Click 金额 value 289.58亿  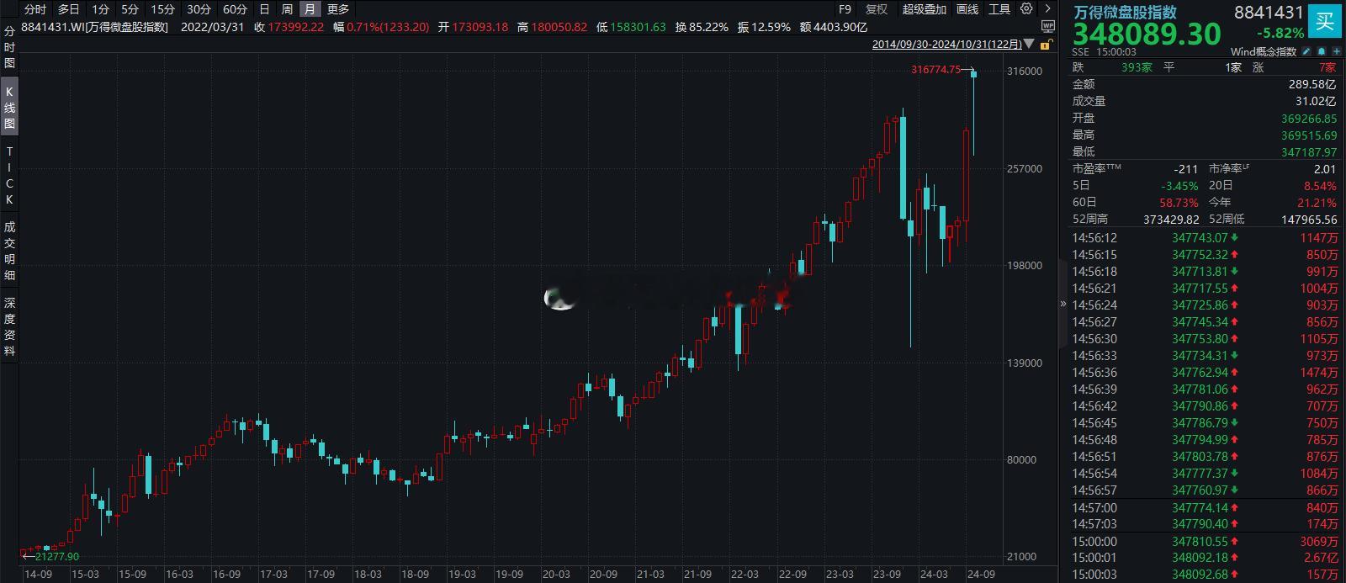click(x=1312, y=84)
